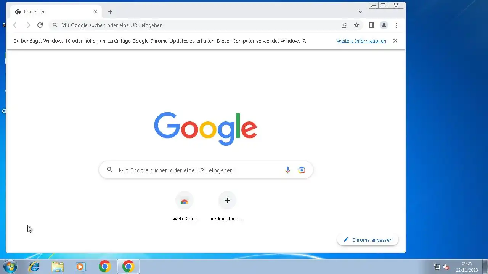This screenshot has height=274, width=488.
Task: Select the Neuer Tab tab
Action: 56,12
